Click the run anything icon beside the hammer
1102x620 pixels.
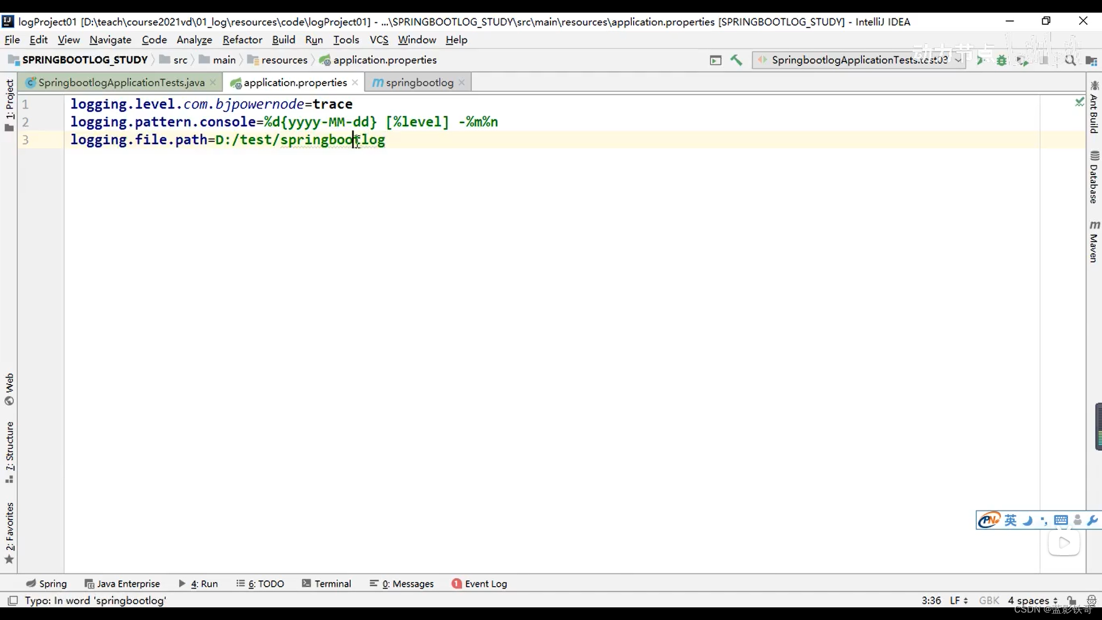[x=715, y=60]
